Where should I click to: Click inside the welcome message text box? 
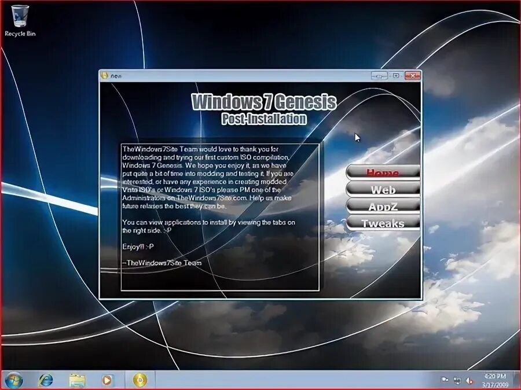220,217
